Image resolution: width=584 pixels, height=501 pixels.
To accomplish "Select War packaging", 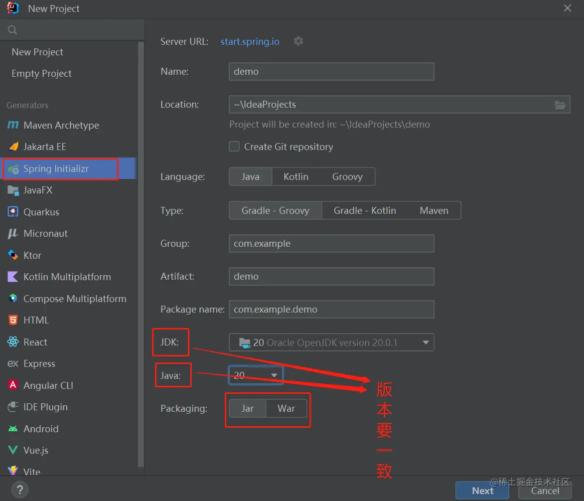I will pyautogui.click(x=286, y=408).
